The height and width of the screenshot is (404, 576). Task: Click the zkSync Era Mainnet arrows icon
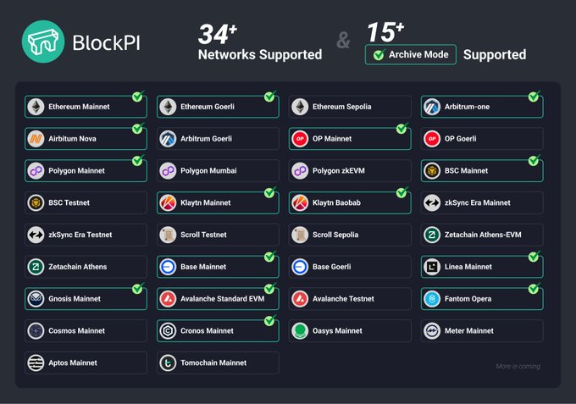click(432, 202)
